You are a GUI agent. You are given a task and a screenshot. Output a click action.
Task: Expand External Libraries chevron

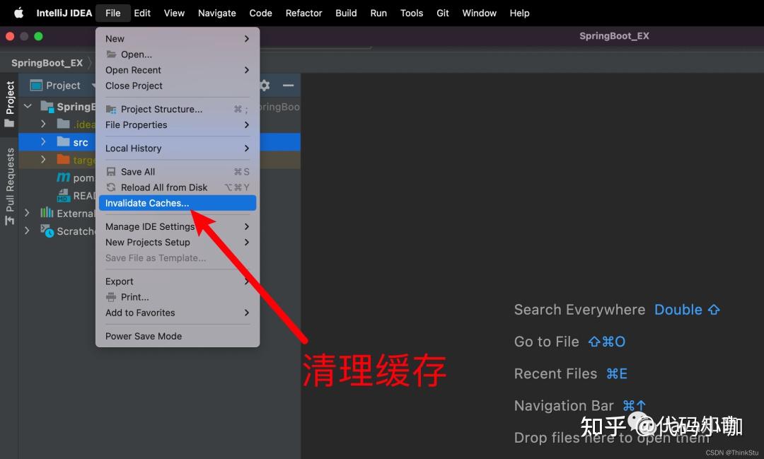(x=28, y=213)
